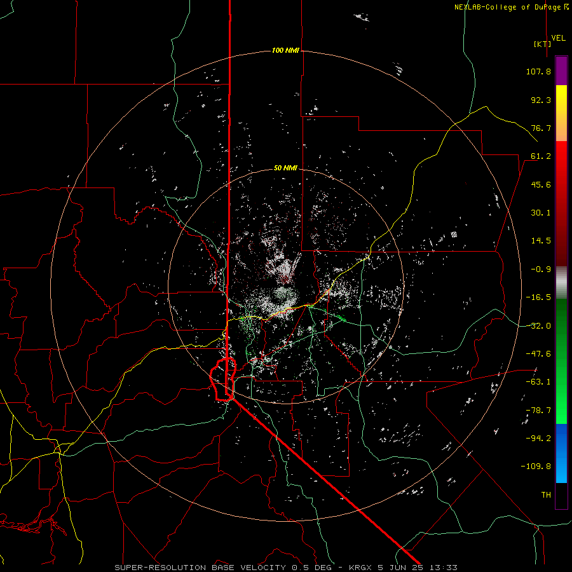Select the 30.1 velocity scale value
The image size is (572, 572).
tap(541, 213)
